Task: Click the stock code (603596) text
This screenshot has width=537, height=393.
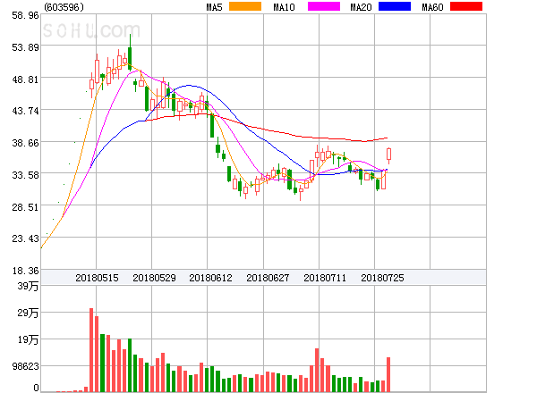Action: pos(64,7)
